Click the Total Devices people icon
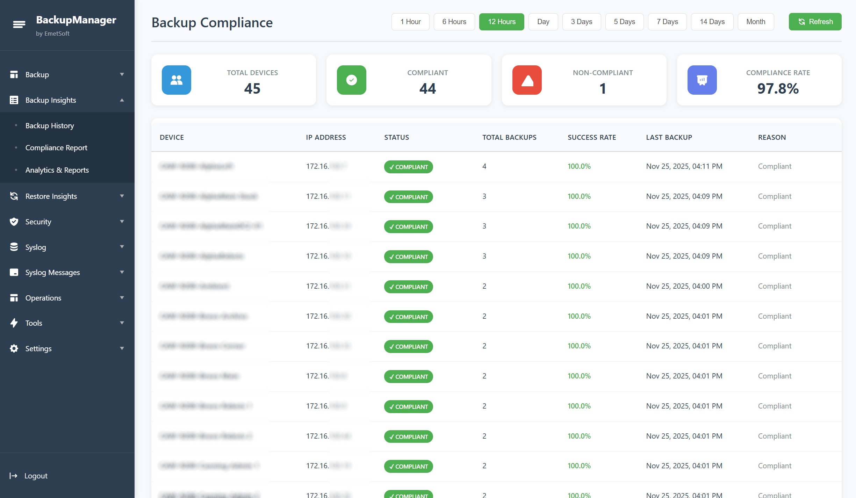 pyautogui.click(x=177, y=80)
